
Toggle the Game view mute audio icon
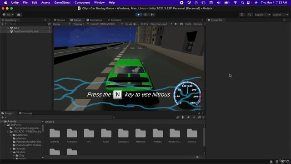(176, 24)
